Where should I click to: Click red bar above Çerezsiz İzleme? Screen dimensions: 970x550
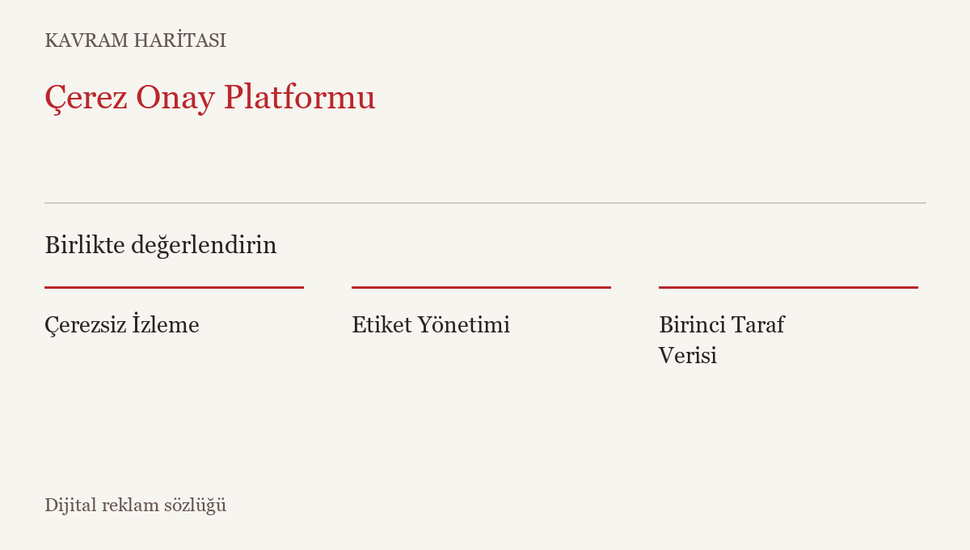click(174, 287)
